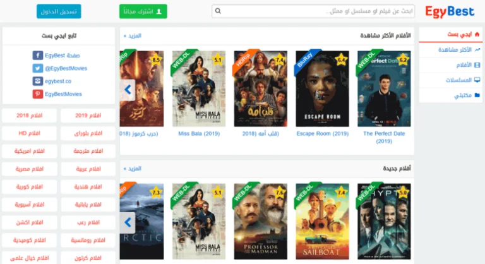Click the افلام مترجمة category button
This screenshot has width=485, height=264.
(88, 151)
